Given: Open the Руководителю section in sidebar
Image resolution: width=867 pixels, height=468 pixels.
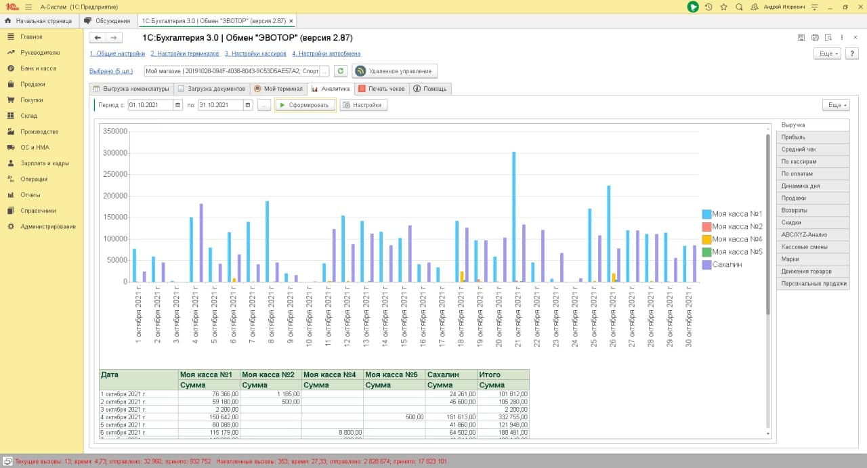Looking at the screenshot, I should click(x=40, y=52).
